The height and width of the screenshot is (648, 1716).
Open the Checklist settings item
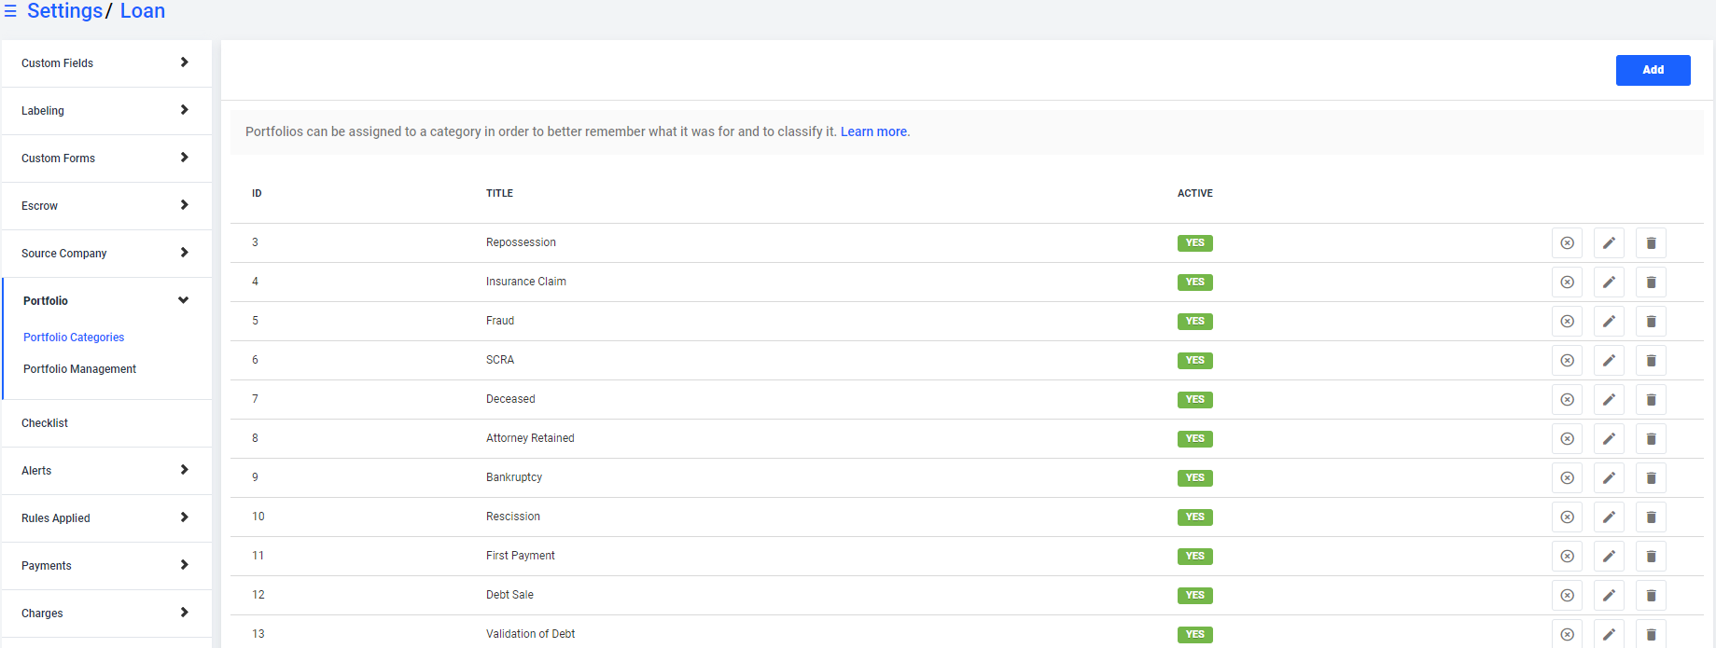point(106,423)
